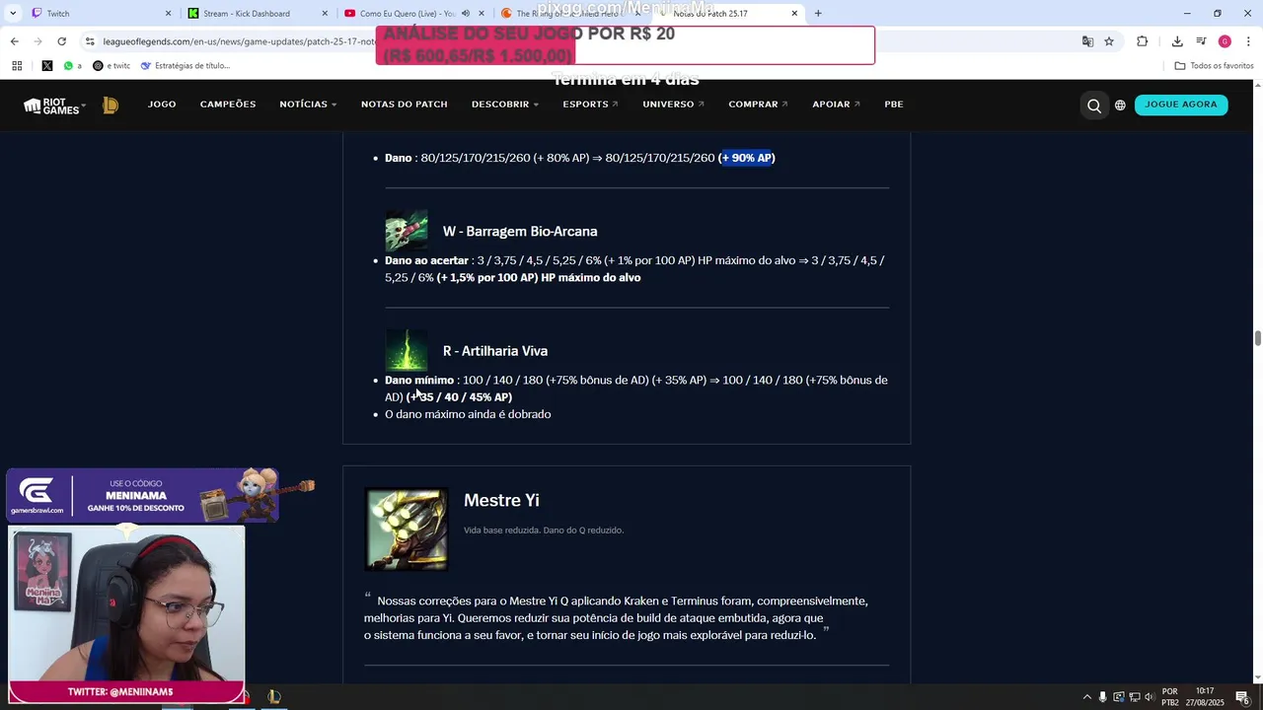The height and width of the screenshot is (710, 1263).
Task: Expand the NOTÍCIAS dropdown menu
Action: point(308,105)
